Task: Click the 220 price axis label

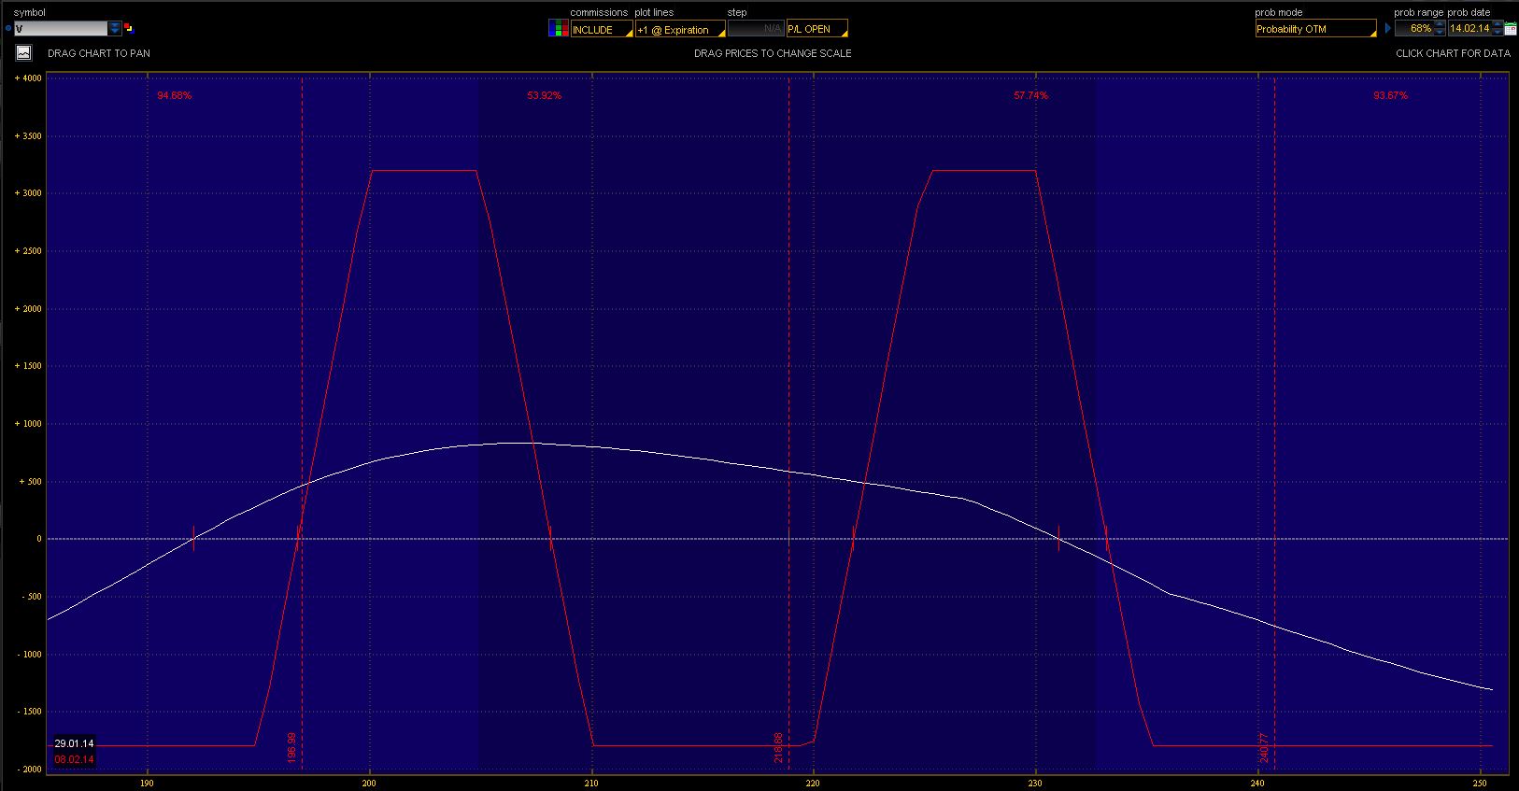Action: [814, 783]
